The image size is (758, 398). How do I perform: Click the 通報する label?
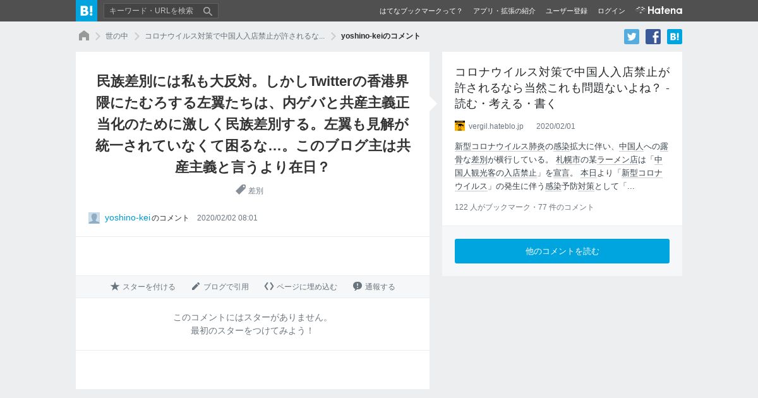[380, 287]
